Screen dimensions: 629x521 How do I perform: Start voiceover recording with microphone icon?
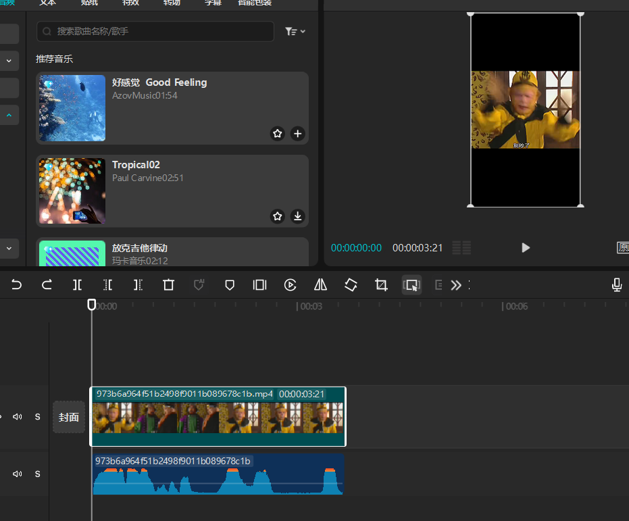click(616, 285)
